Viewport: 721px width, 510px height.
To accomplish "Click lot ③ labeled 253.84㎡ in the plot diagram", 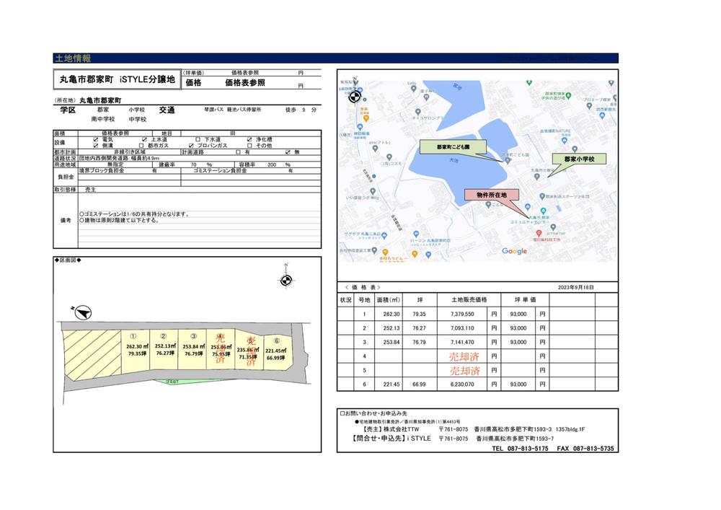I will [193, 350].
